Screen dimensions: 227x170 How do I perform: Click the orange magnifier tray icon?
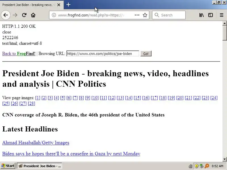[207, 166]
